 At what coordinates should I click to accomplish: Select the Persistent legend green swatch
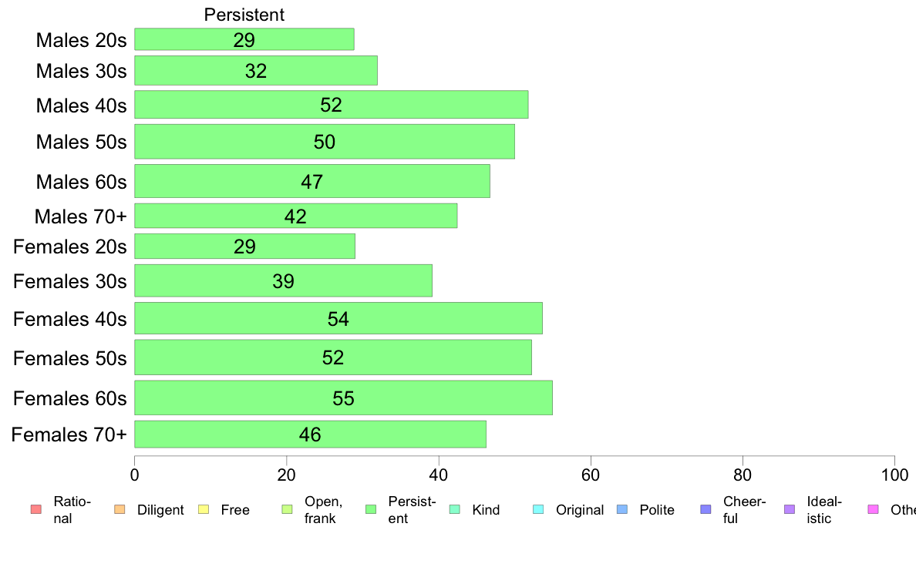371,509
